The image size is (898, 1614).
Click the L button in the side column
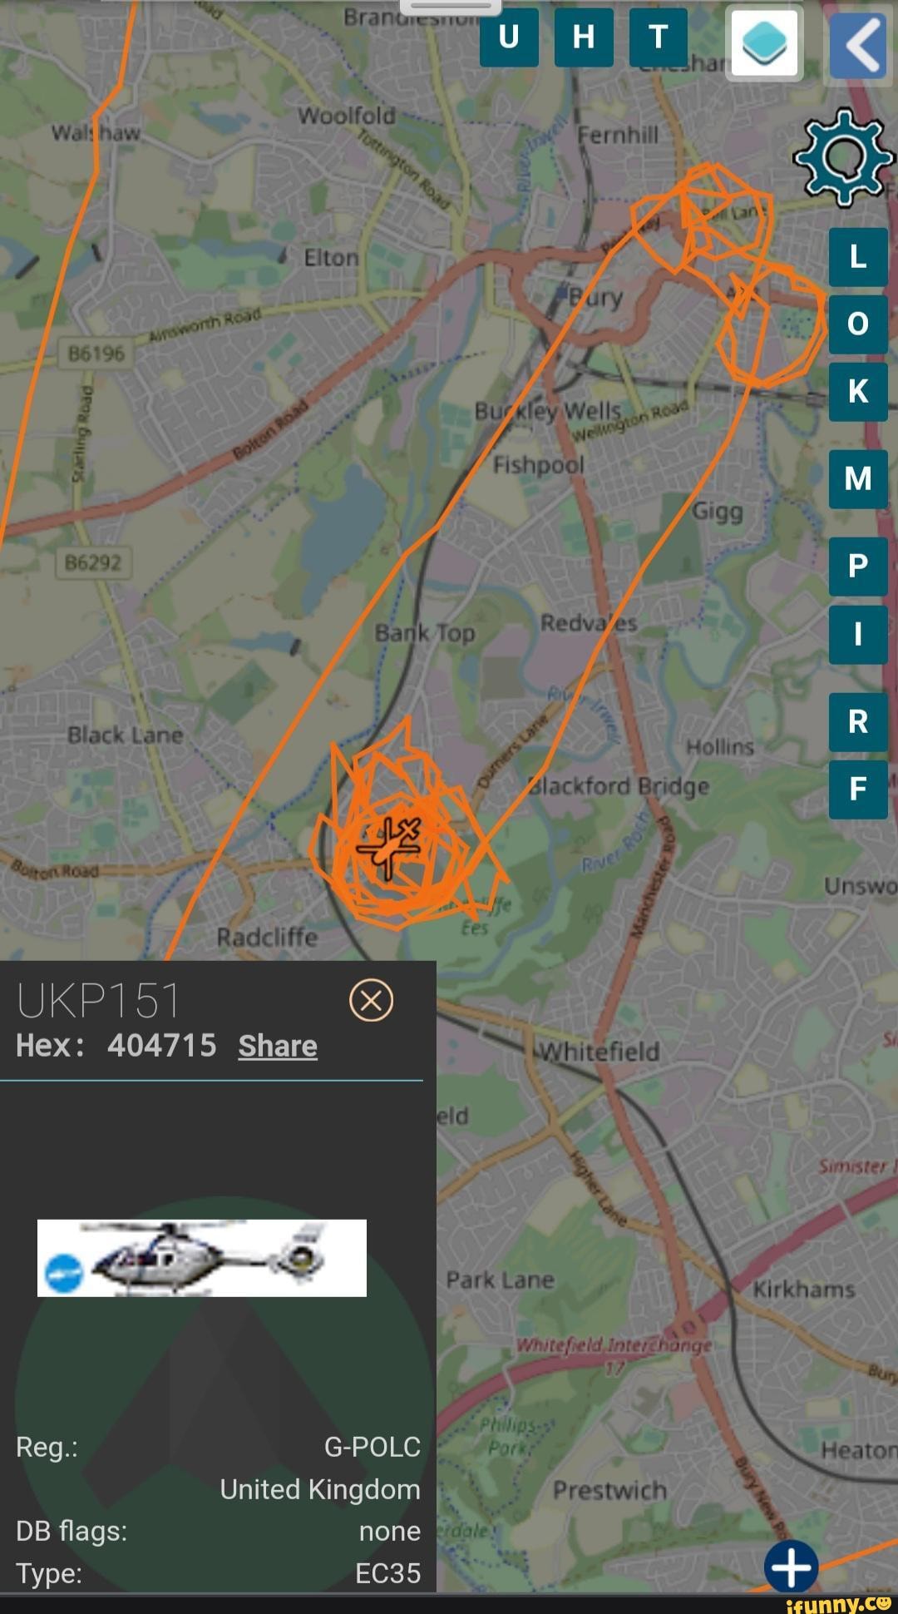[858, 257]
